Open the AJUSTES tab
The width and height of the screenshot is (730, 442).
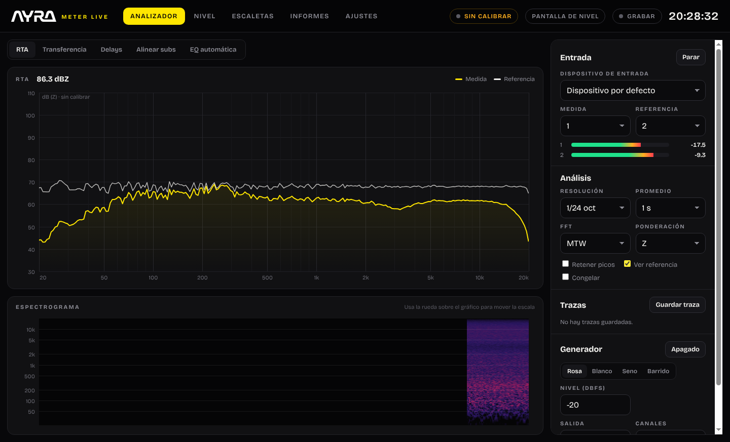tap(361, 16)
